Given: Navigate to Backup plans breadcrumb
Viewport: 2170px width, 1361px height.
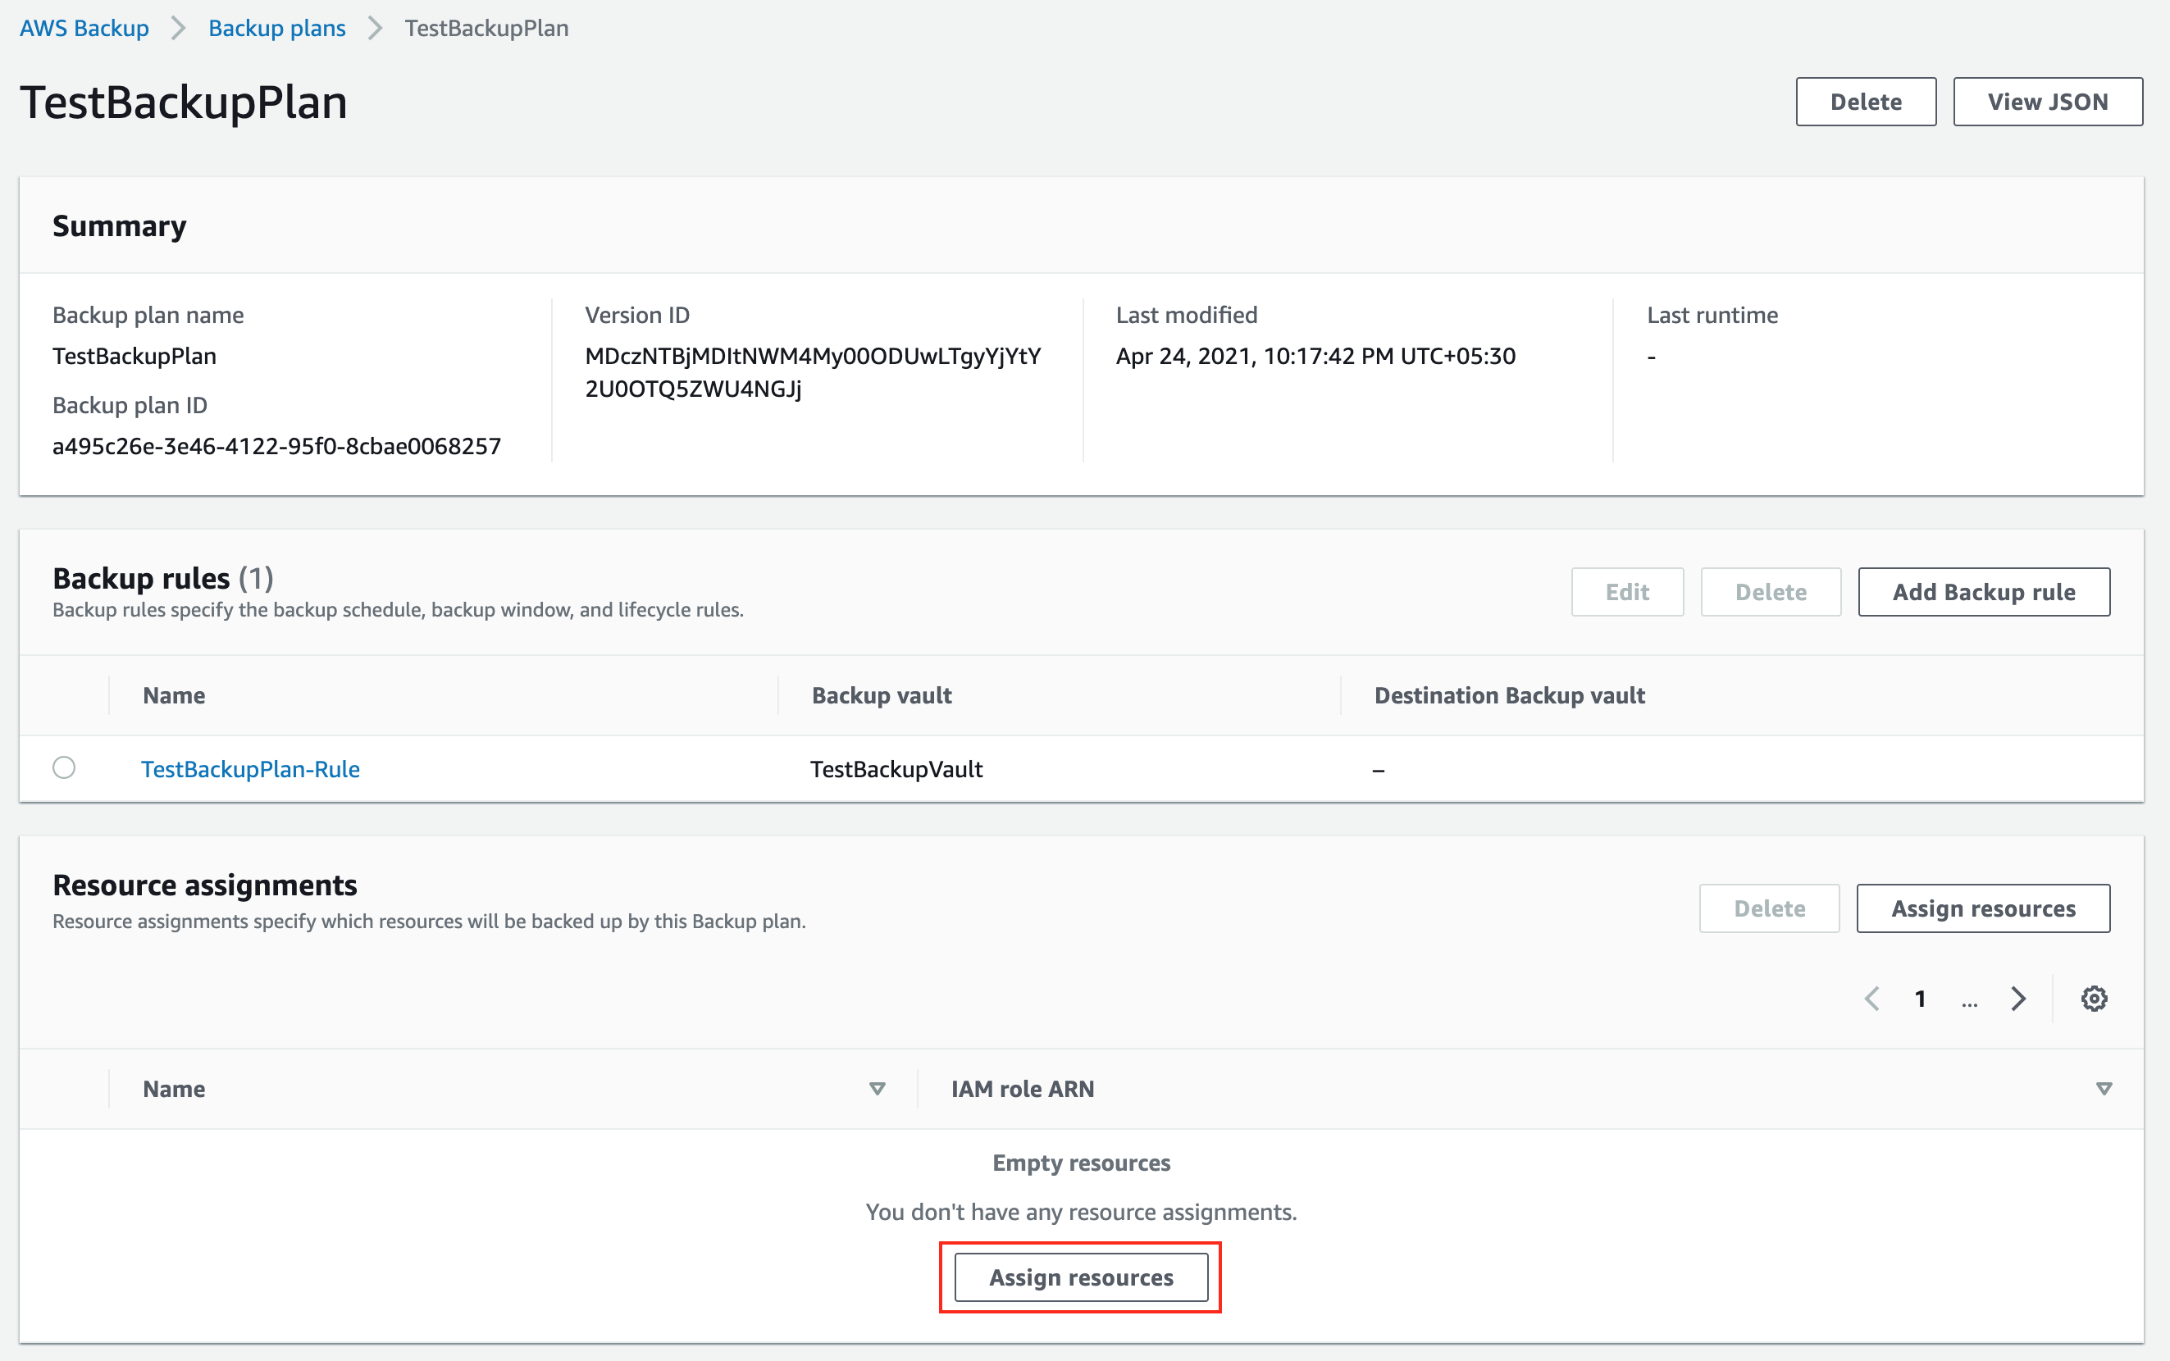Looking at the screenshot, I should 276,28.
